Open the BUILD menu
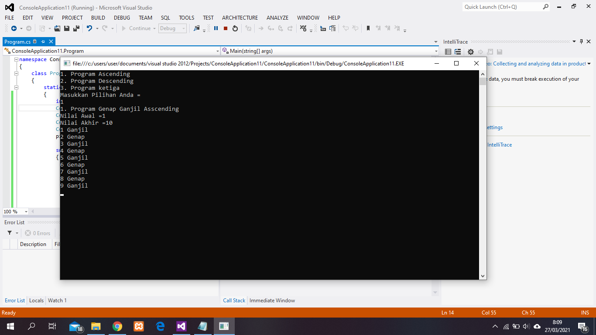The height and width of the screenshot is (335, 596). pos(98,18)
